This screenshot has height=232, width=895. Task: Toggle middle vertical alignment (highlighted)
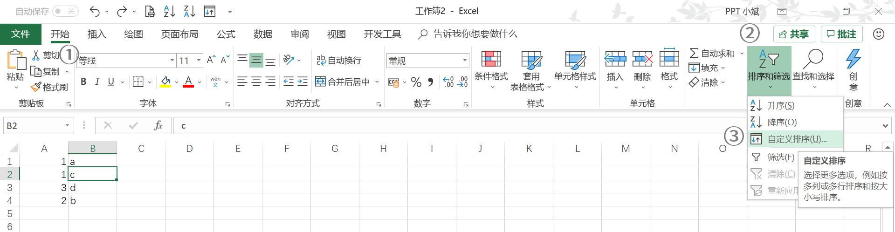click(x=256, y=60)
